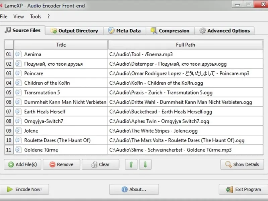The image size is (268, 201).
Task: Click the Show Details button
Action: point(242,164)
